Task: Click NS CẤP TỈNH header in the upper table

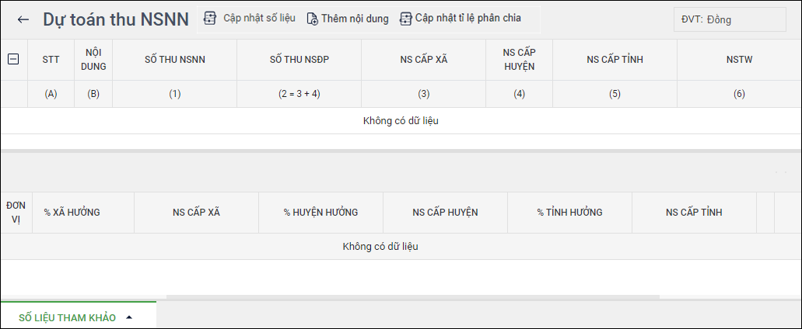Action: (x=615, y=60)
